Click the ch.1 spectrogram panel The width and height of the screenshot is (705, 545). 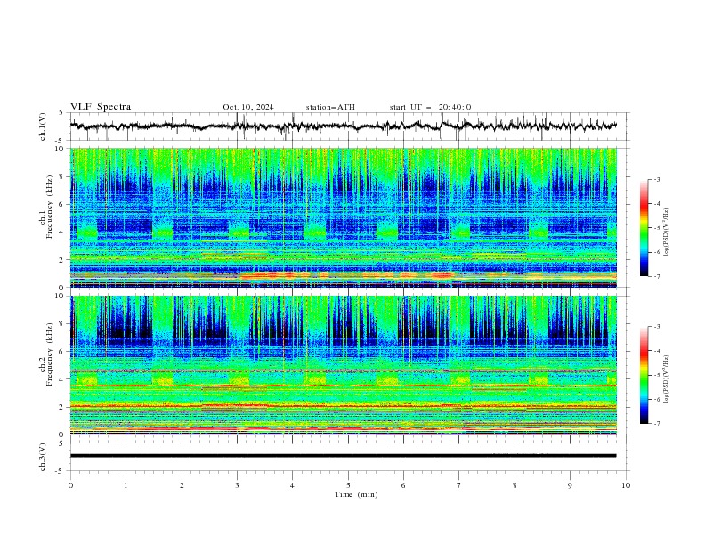pos(344,217)
